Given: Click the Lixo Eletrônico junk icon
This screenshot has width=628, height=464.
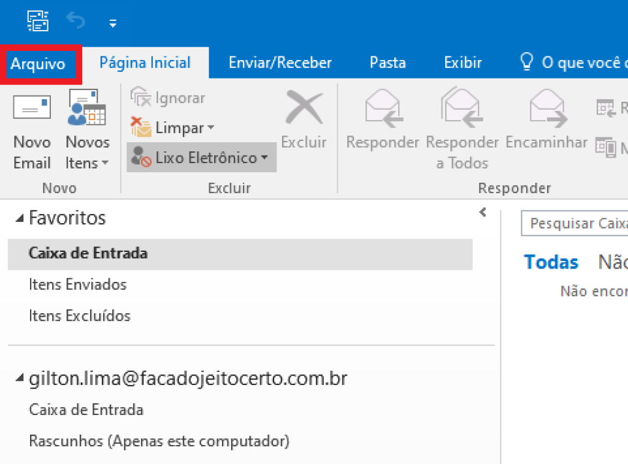Looking at the screenshot, I should pyautogui.click(x=141, y=157).
